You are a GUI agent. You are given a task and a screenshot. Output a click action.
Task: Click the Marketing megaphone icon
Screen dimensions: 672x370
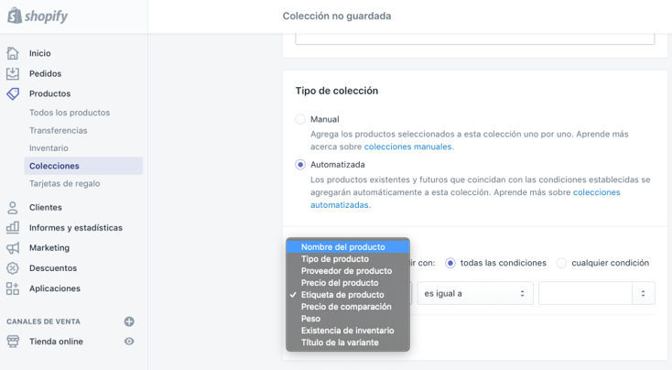pos(13,247)
